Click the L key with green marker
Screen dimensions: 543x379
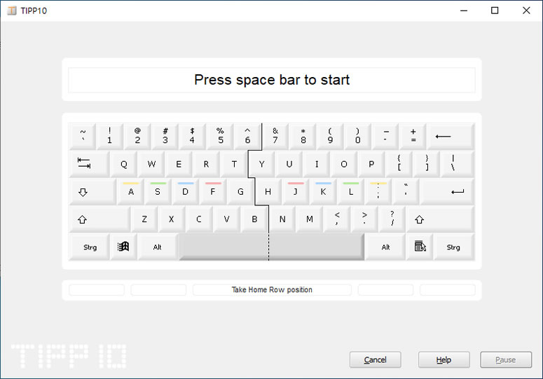(x=350, y=192)
